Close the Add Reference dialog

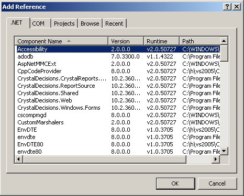coord(237,7)
